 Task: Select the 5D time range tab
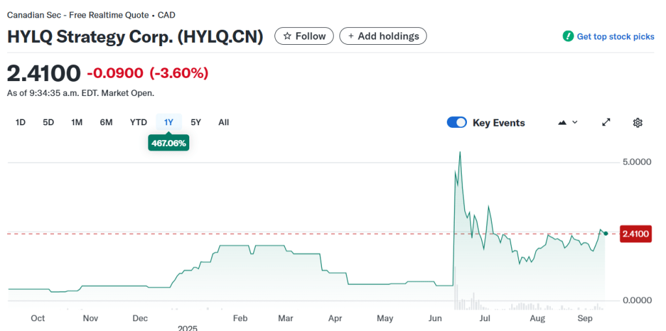click(x=48, y=123)
